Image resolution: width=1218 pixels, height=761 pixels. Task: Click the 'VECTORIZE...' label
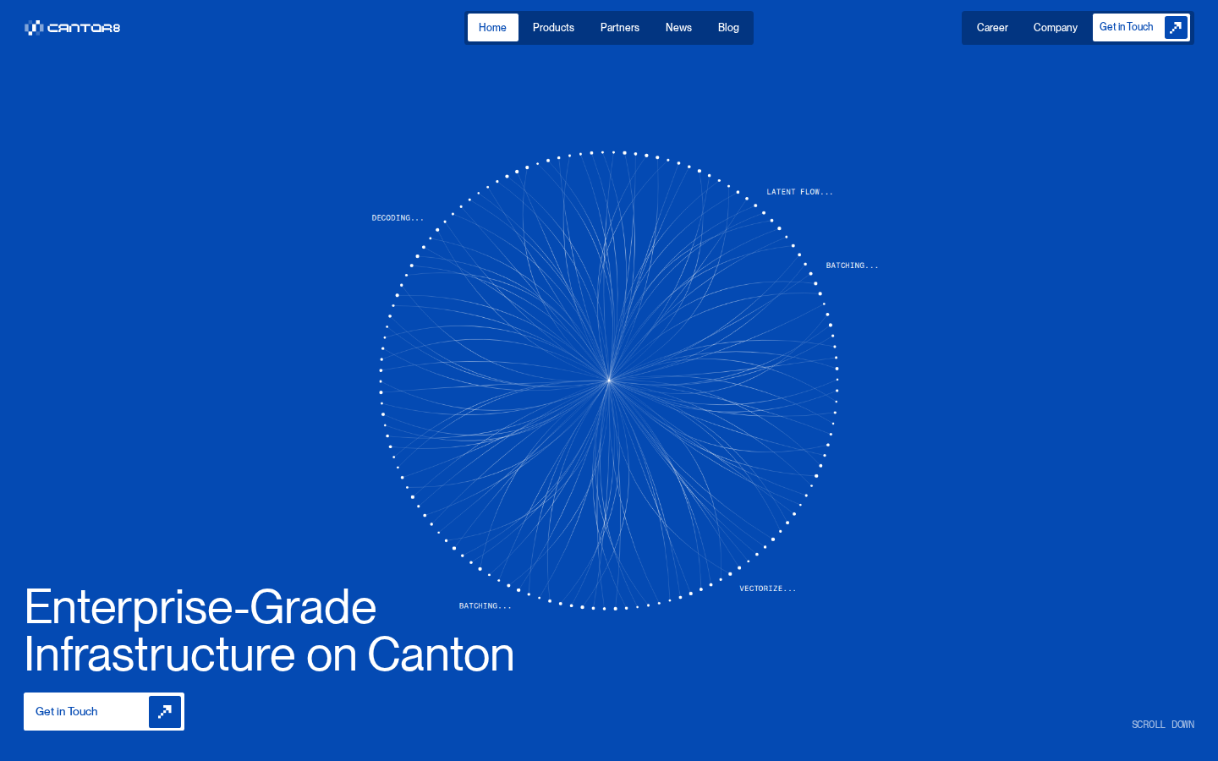tap(767, 589)
